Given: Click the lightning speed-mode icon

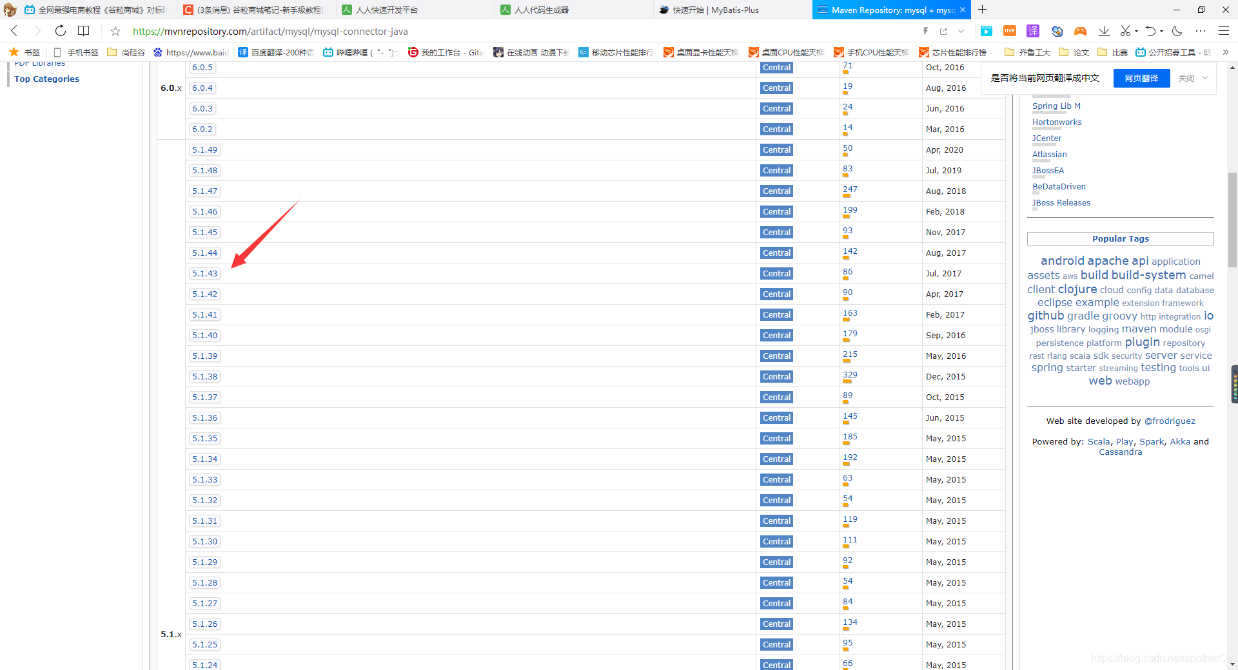Looking at the screenshot, I should (x=925, y=31).
